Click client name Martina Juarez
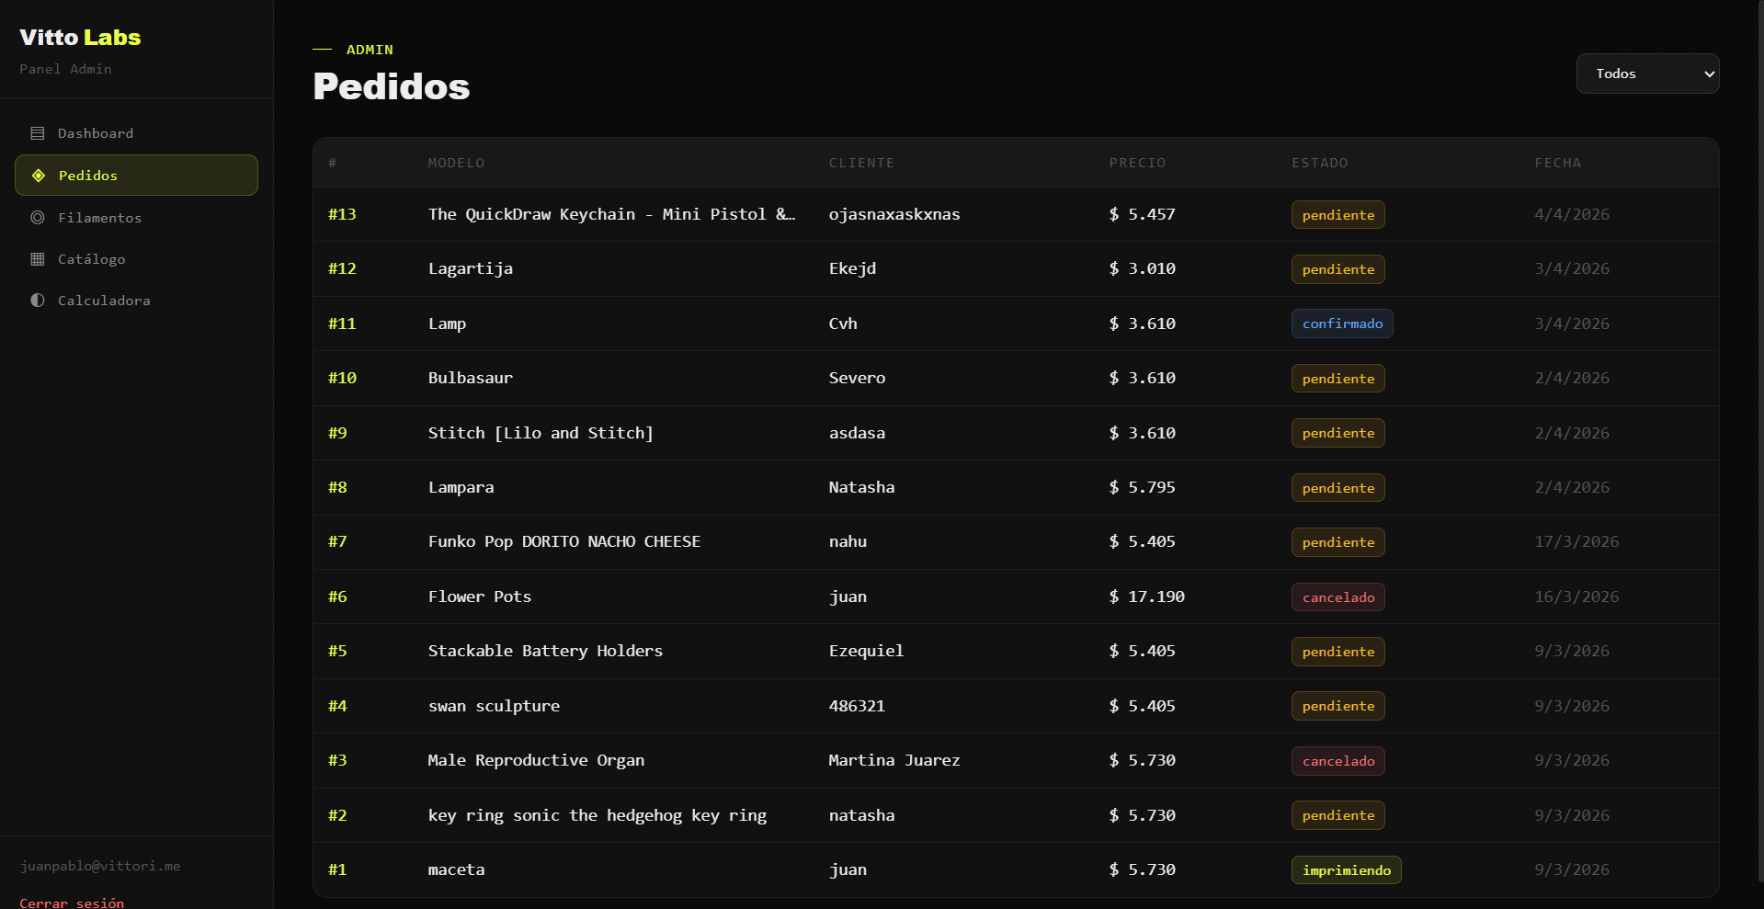 pyautogui.click(x=894, y=760)
